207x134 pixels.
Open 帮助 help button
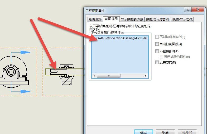(187, 132)
